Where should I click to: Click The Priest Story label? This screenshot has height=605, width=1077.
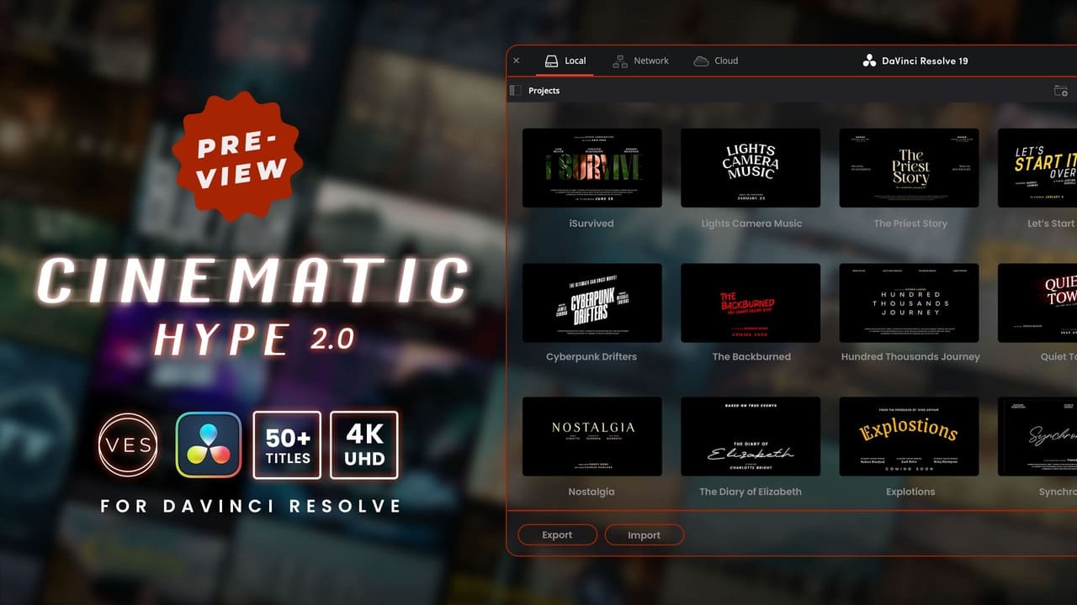910,224
